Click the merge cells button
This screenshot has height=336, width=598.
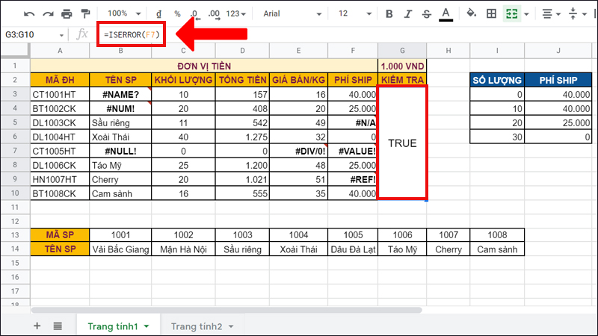pos(512,14)
